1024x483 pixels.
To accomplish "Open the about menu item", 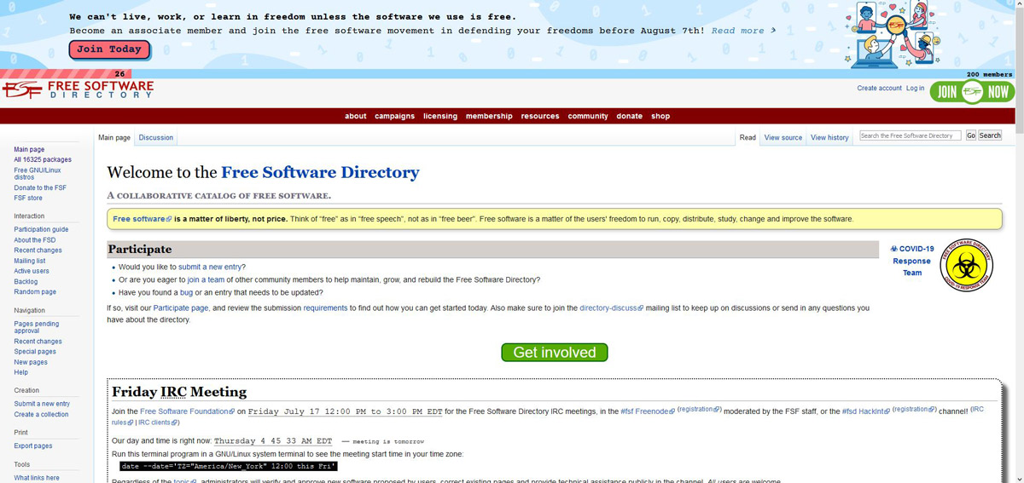I will [356, 116].
